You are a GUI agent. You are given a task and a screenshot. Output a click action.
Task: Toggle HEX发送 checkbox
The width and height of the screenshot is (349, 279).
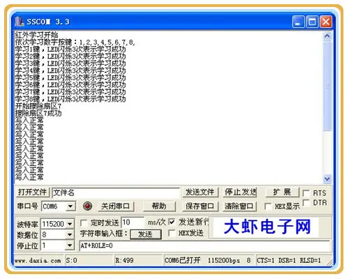[x=172, y=233]
